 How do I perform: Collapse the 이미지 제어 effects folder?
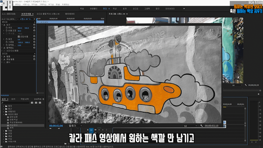(x=3, y=114)
